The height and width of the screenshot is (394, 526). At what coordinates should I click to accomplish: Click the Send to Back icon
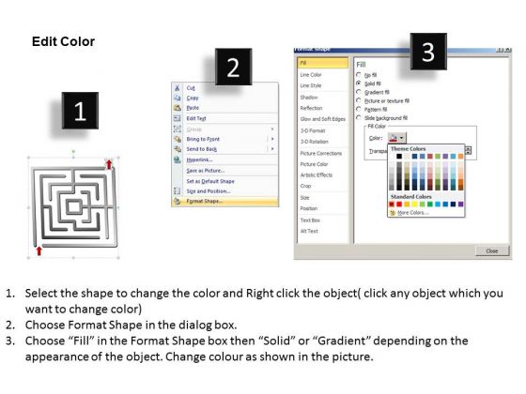(x=178, y=149)
